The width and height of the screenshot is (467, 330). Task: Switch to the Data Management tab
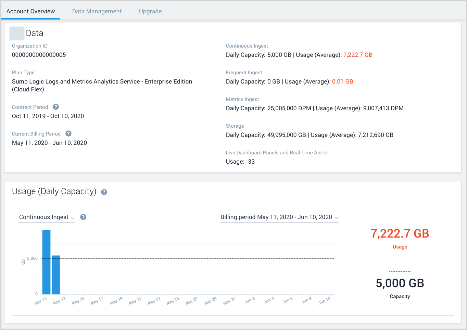click(x=97, y=11)
